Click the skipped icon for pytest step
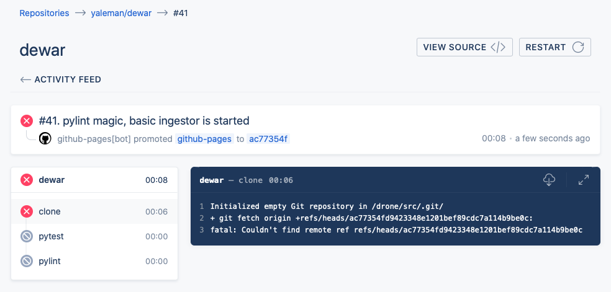The height and width of the screenshot is (292, 611). [x=27, y=236]
